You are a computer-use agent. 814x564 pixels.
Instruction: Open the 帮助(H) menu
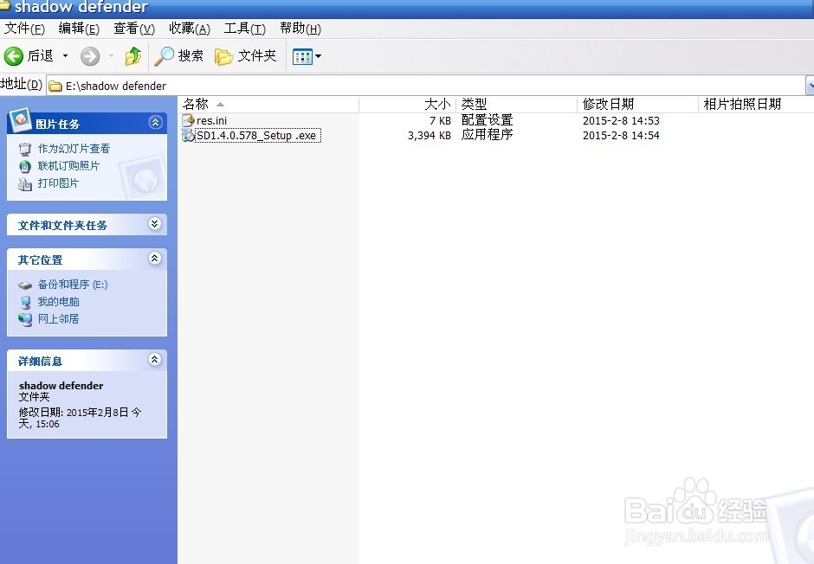click(x=300, y=29)
